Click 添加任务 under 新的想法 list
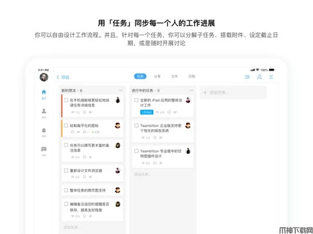The width and height of the screenshot is (313, 234). point(72,227)
